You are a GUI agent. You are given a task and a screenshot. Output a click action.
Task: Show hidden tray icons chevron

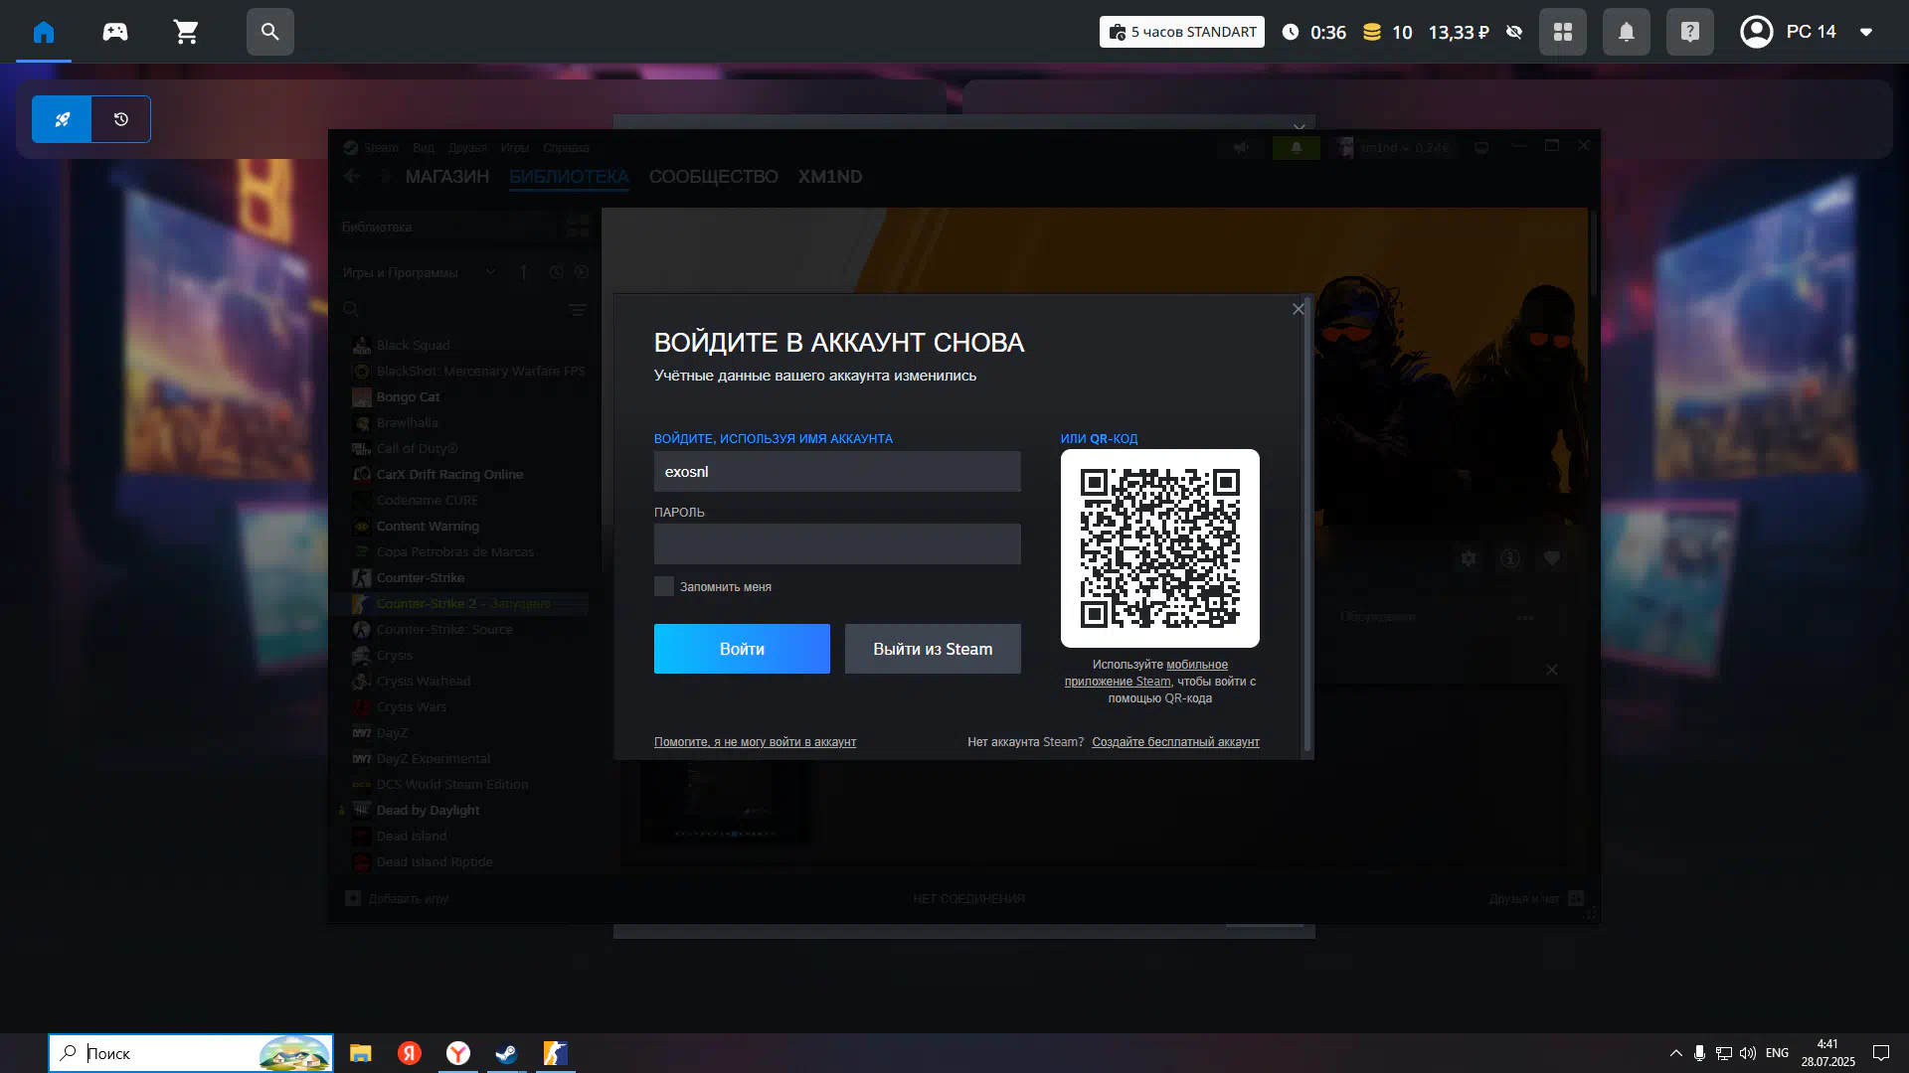(x=1675, y=1053)
